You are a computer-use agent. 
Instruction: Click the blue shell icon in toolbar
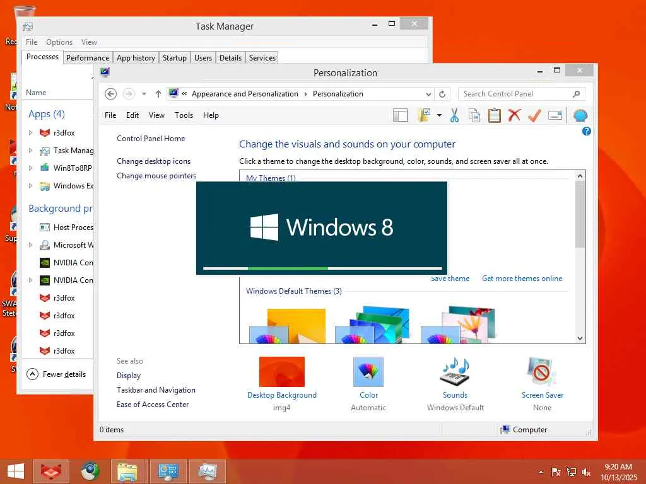[x=580, y=116]
